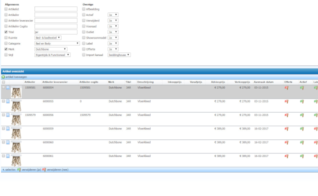This screenshot has height=196, width=318.
Task: Toggle green Actief flag in row 6000059
Action: [x=302, y=128]
